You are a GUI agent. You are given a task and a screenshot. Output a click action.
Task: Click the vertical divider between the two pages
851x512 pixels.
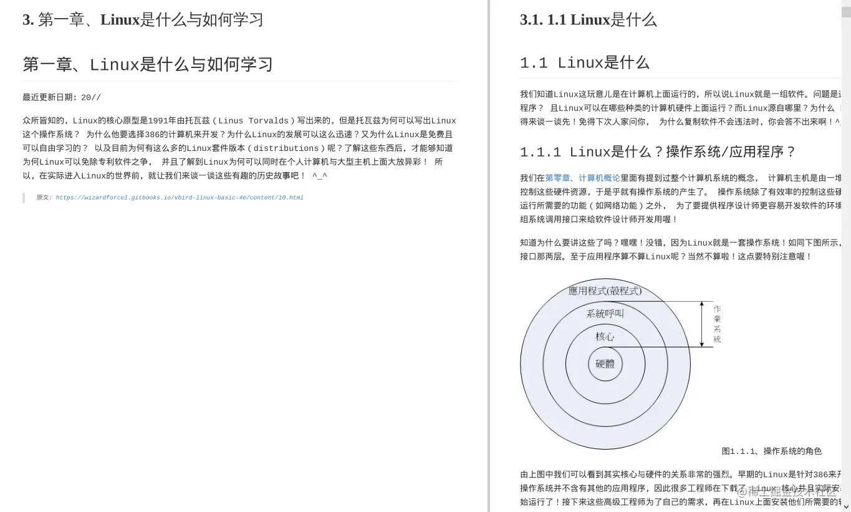(x=489, y=249)
